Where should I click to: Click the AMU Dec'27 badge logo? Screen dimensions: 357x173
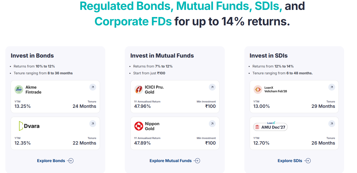pos(270,126)
